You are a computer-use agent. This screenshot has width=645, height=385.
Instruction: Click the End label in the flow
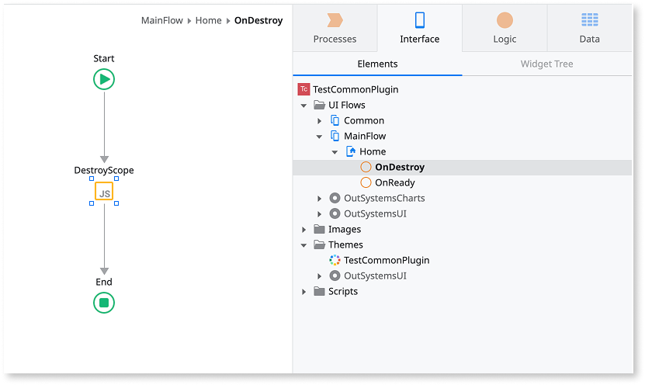104,282
